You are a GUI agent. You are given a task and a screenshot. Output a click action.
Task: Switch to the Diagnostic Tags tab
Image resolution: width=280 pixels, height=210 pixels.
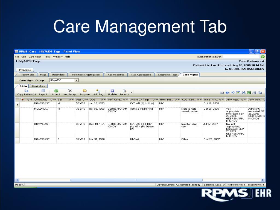click(x=167, y=75)
